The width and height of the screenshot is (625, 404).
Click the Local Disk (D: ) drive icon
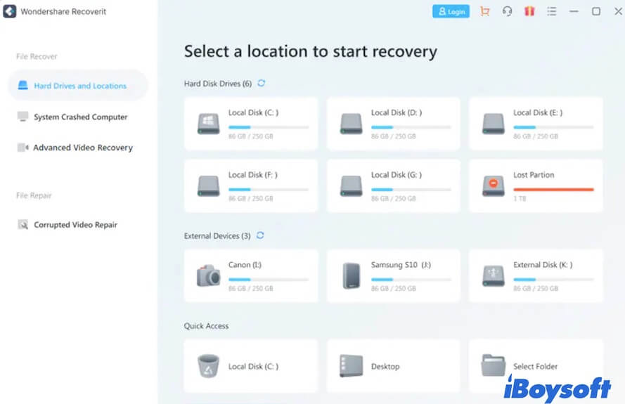coord(351,124)
